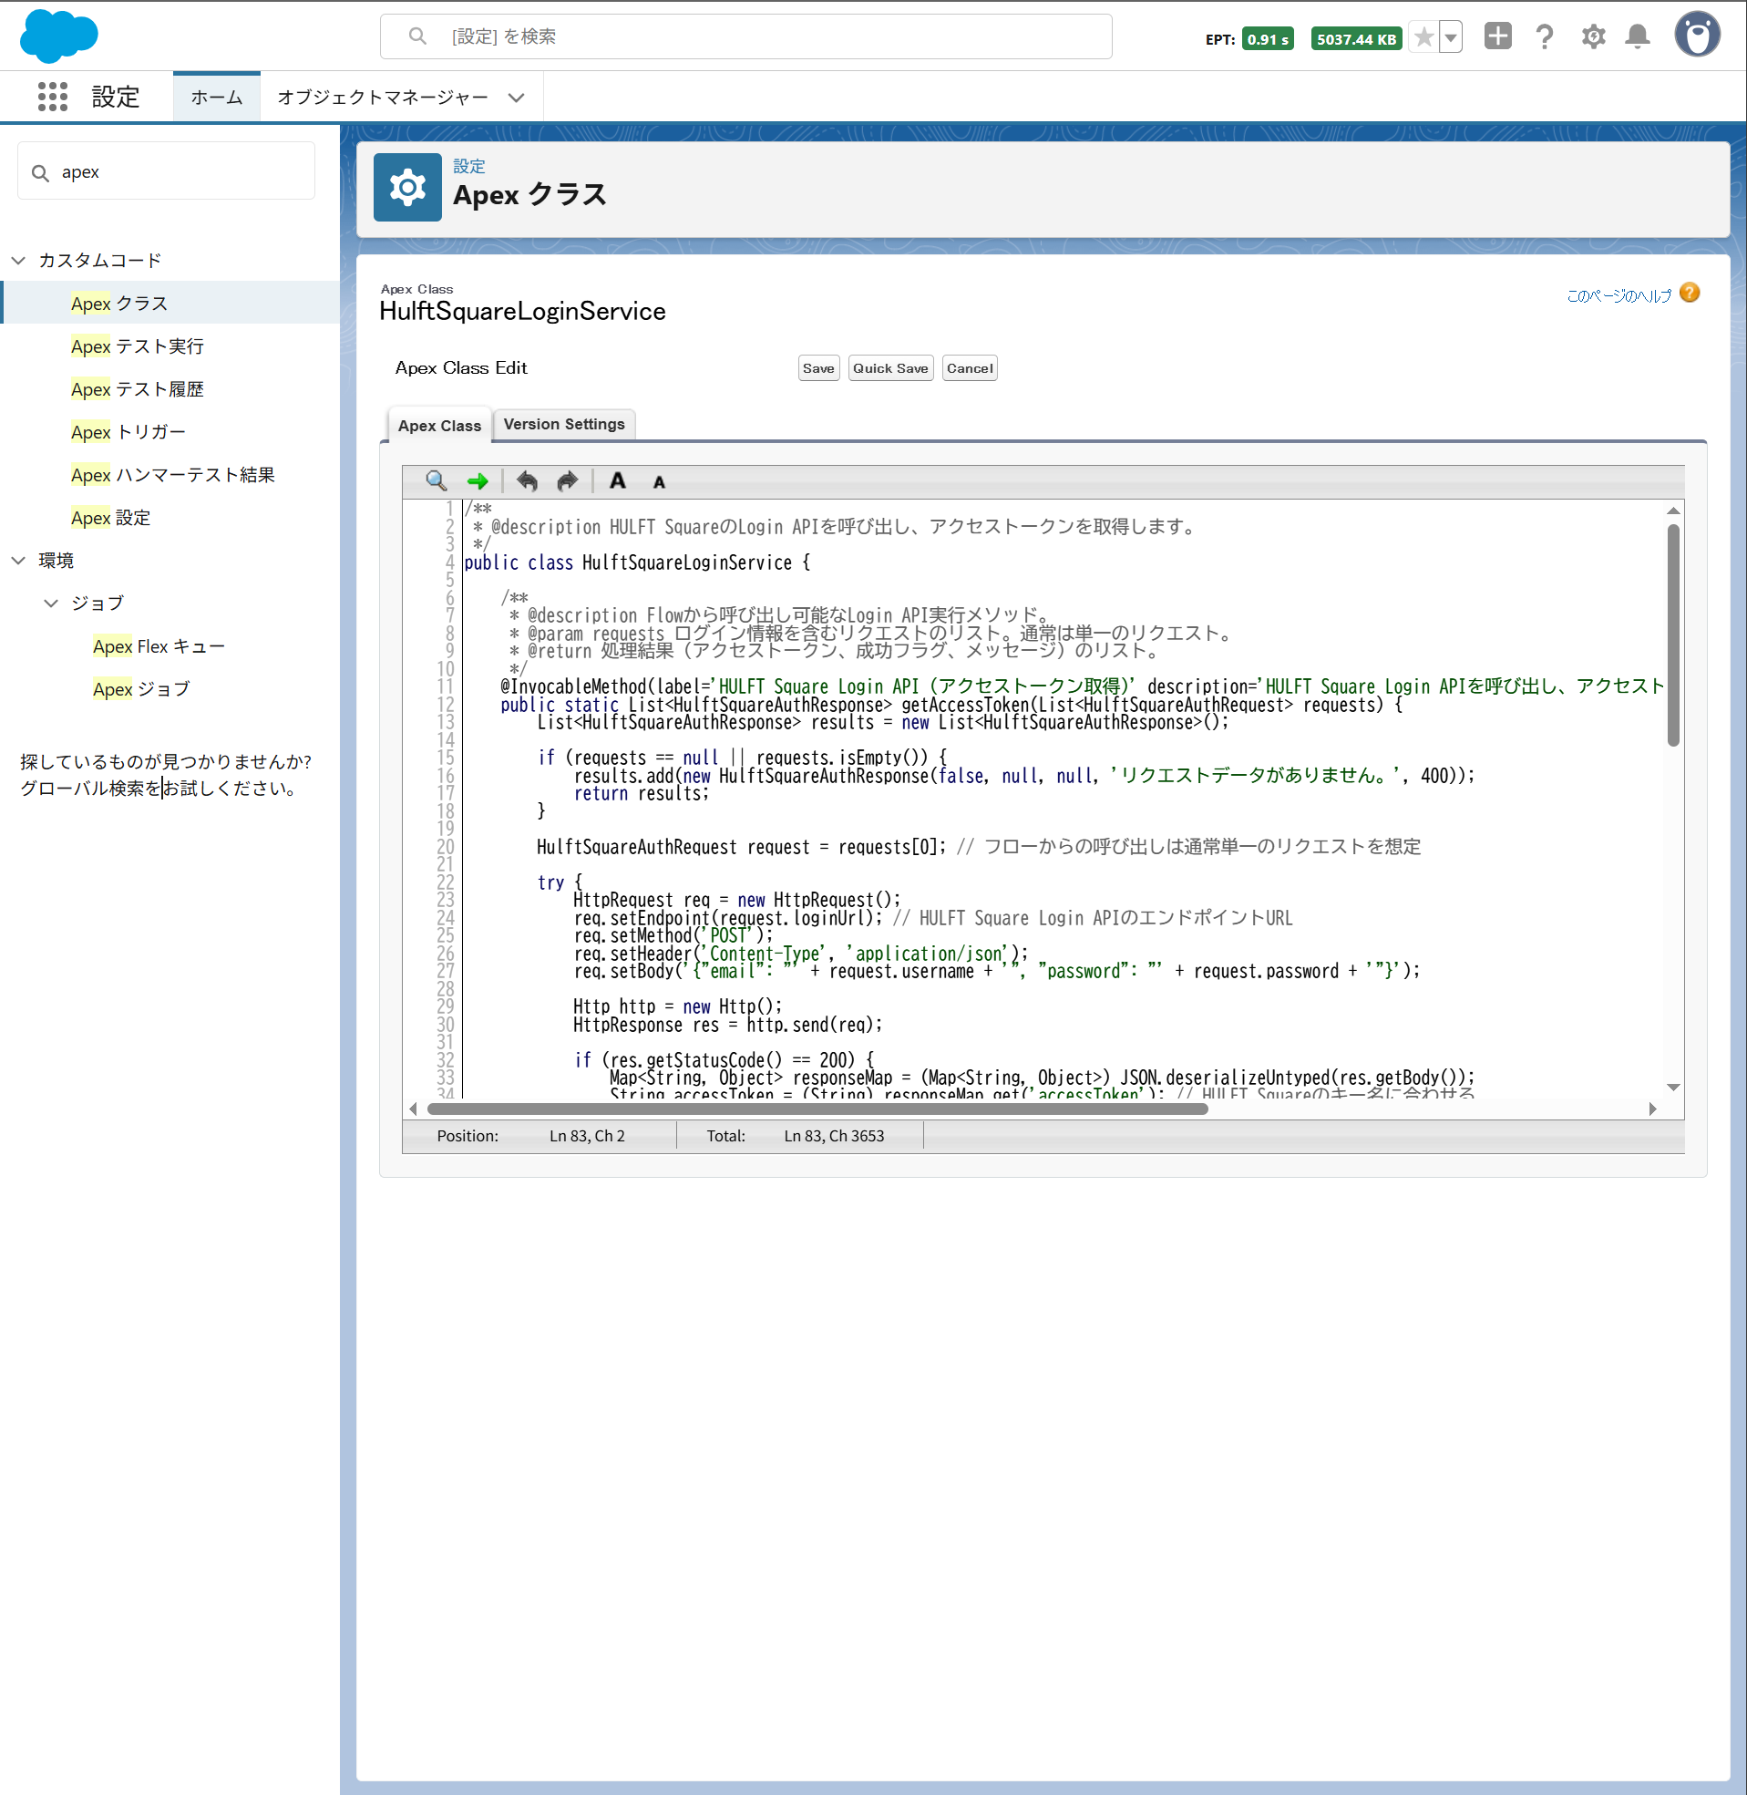Click the orange help icon for this page

(x=1690, y=293)
